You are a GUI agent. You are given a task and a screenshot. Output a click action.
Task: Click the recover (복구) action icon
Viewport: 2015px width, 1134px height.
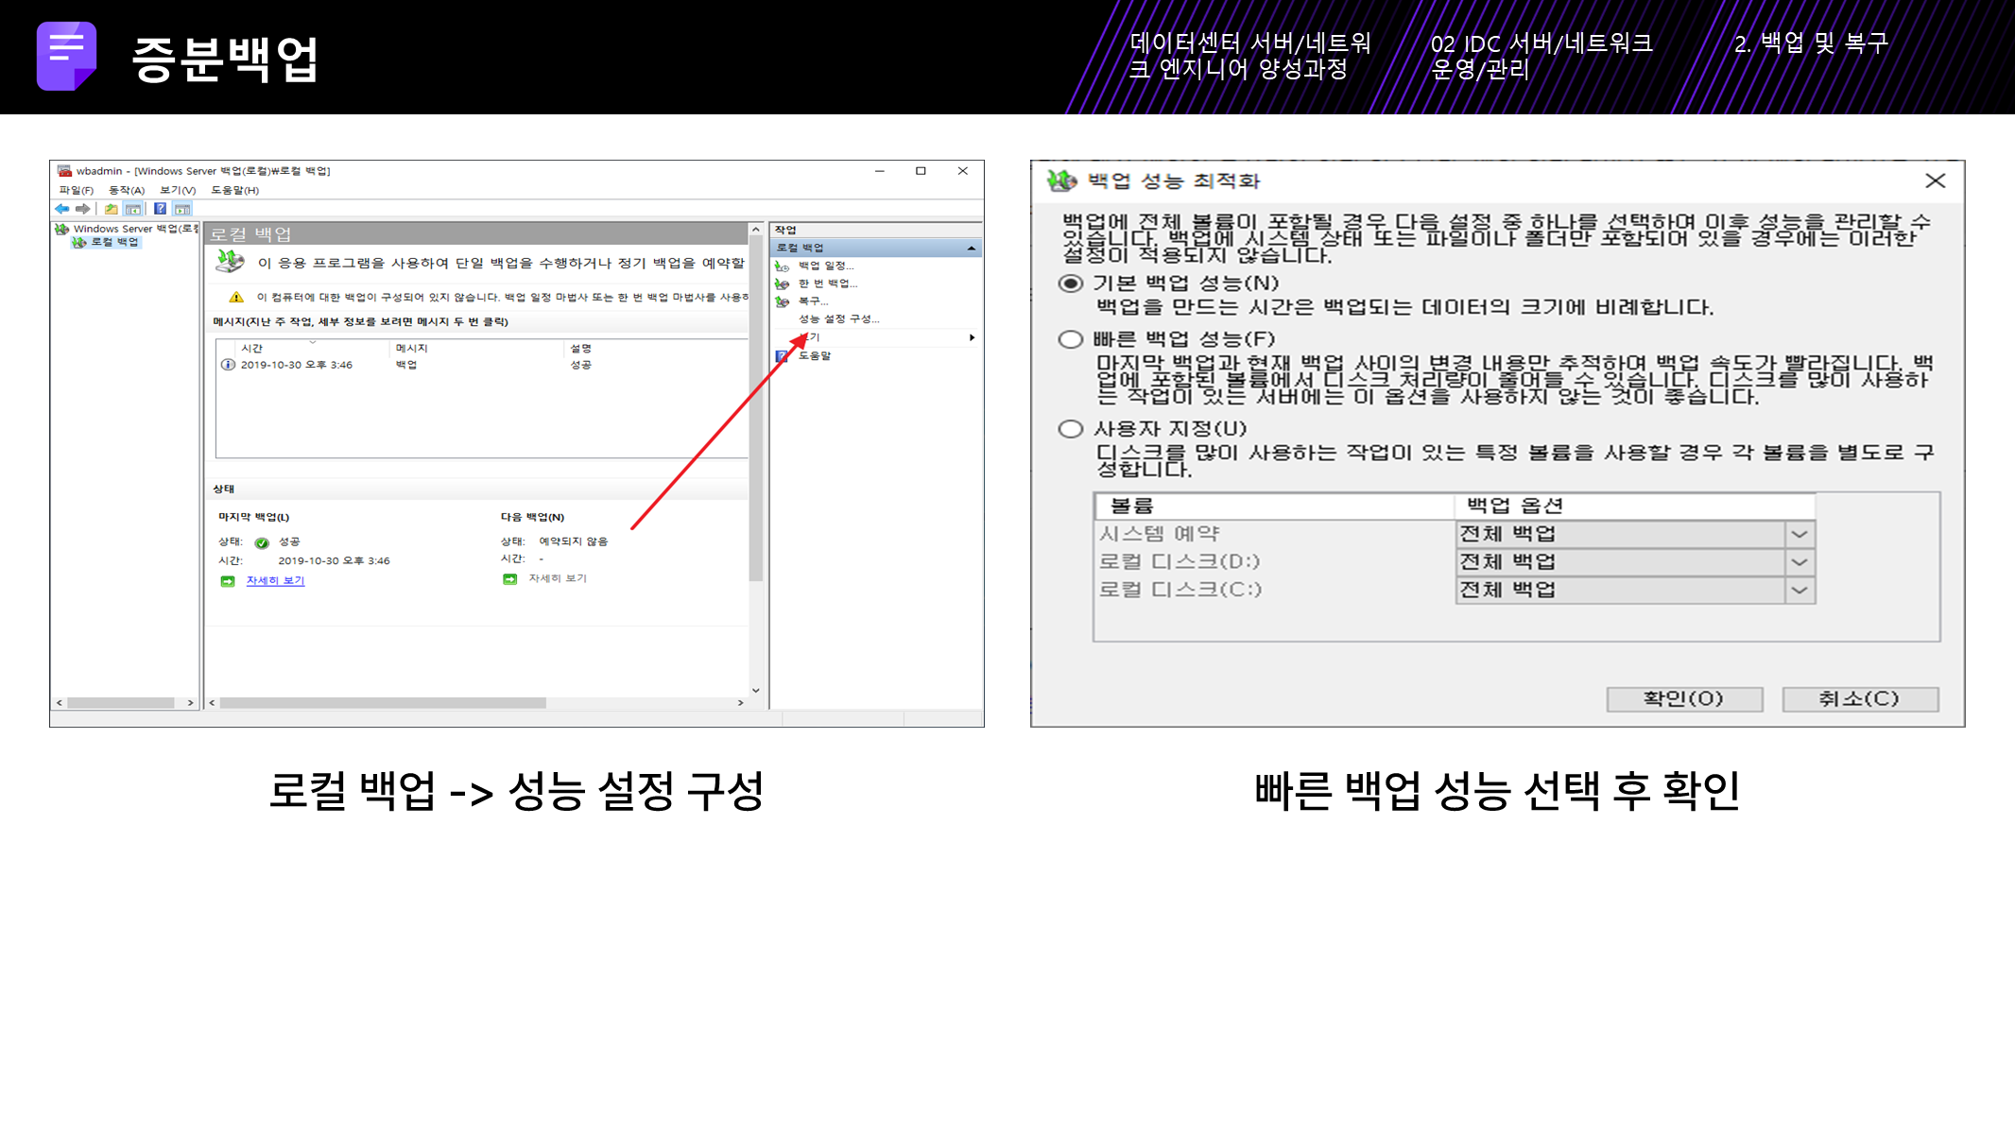pos(782,301)
